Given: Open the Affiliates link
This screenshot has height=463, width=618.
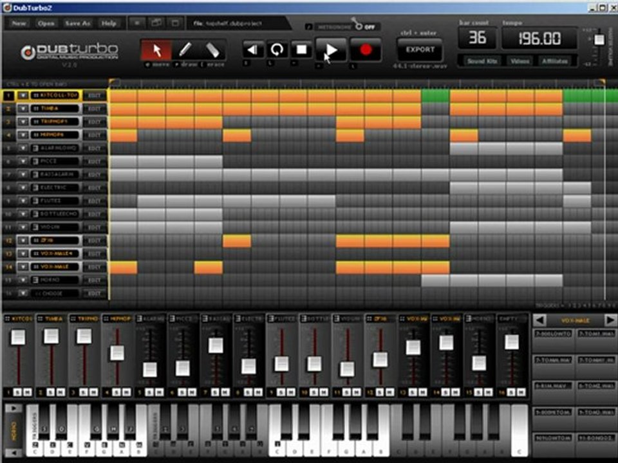Looking at the screenshot, I should pos(554,61).
